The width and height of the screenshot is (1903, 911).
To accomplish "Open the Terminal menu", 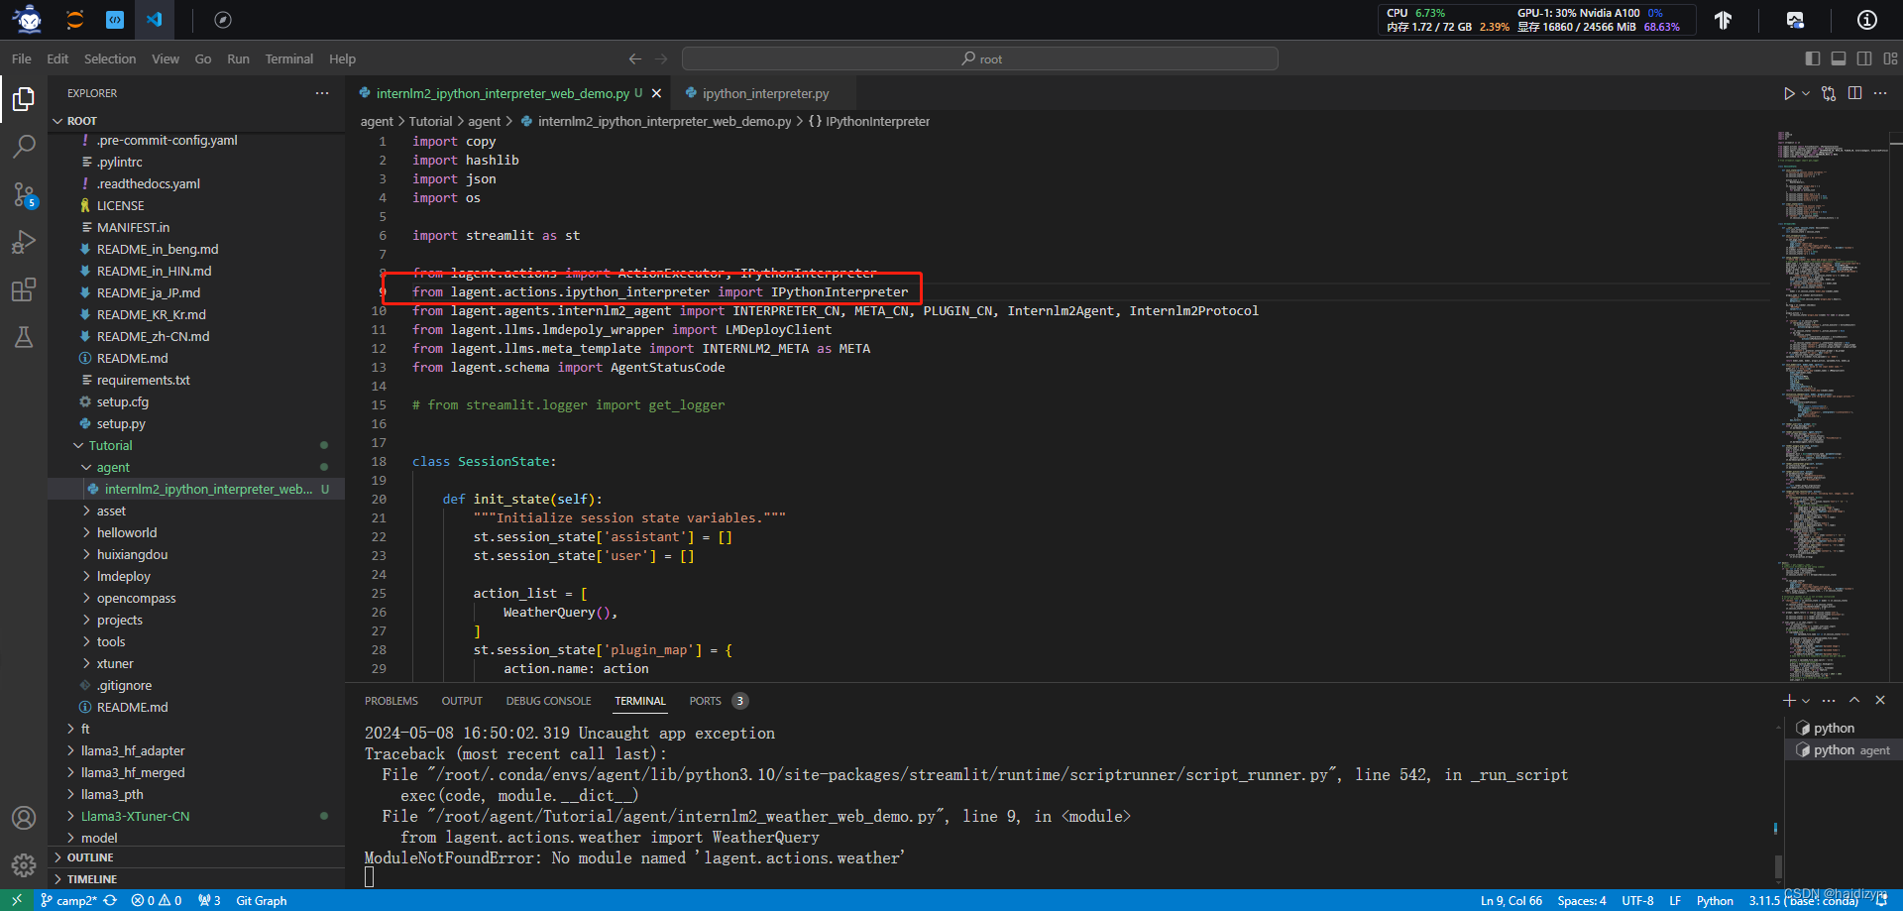I will pyautogui.click(x=288, y=58).
